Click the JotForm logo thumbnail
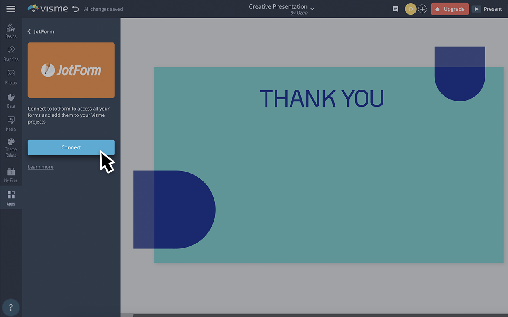 pos(71,70)
